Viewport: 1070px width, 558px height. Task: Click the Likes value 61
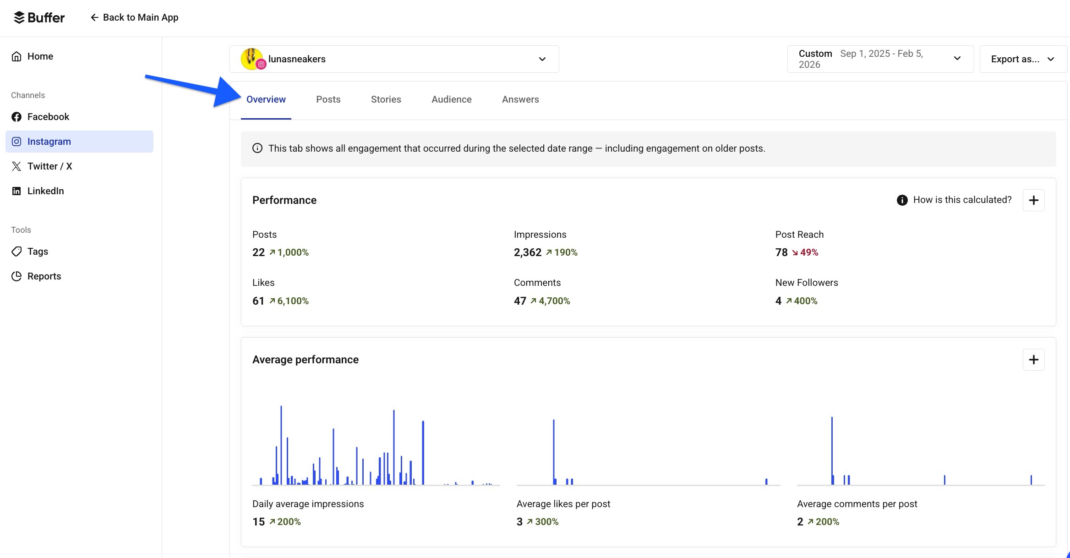point(258,301)
